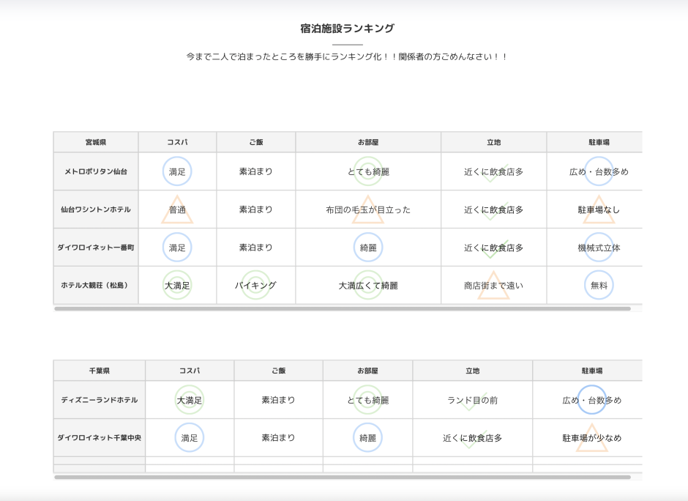688x501 pixels.
Task: Click the ランド目の前 location cell
Action: coord(473,400)
